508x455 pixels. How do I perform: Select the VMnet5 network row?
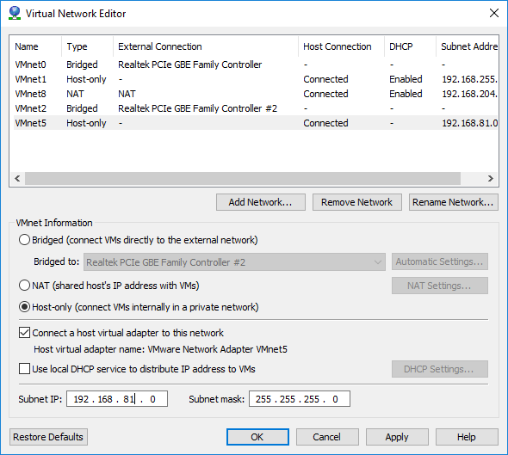pyautogui.click(x=256, y=123)
